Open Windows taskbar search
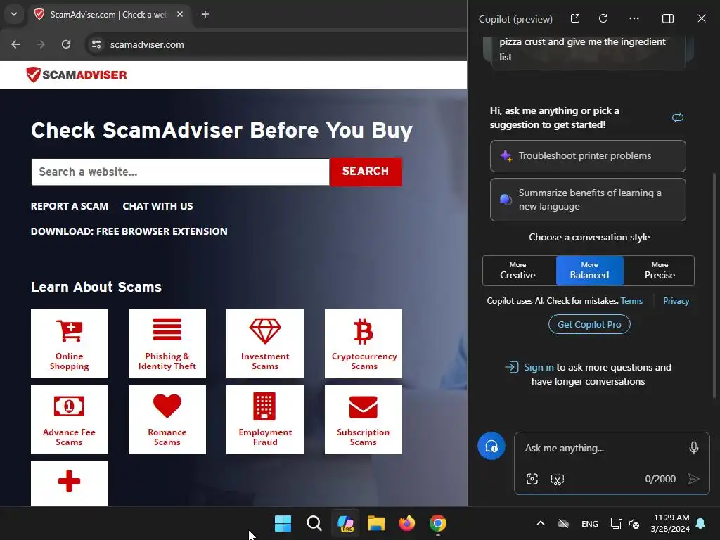Viewport: 720px width, 540px height. point(314,523)
